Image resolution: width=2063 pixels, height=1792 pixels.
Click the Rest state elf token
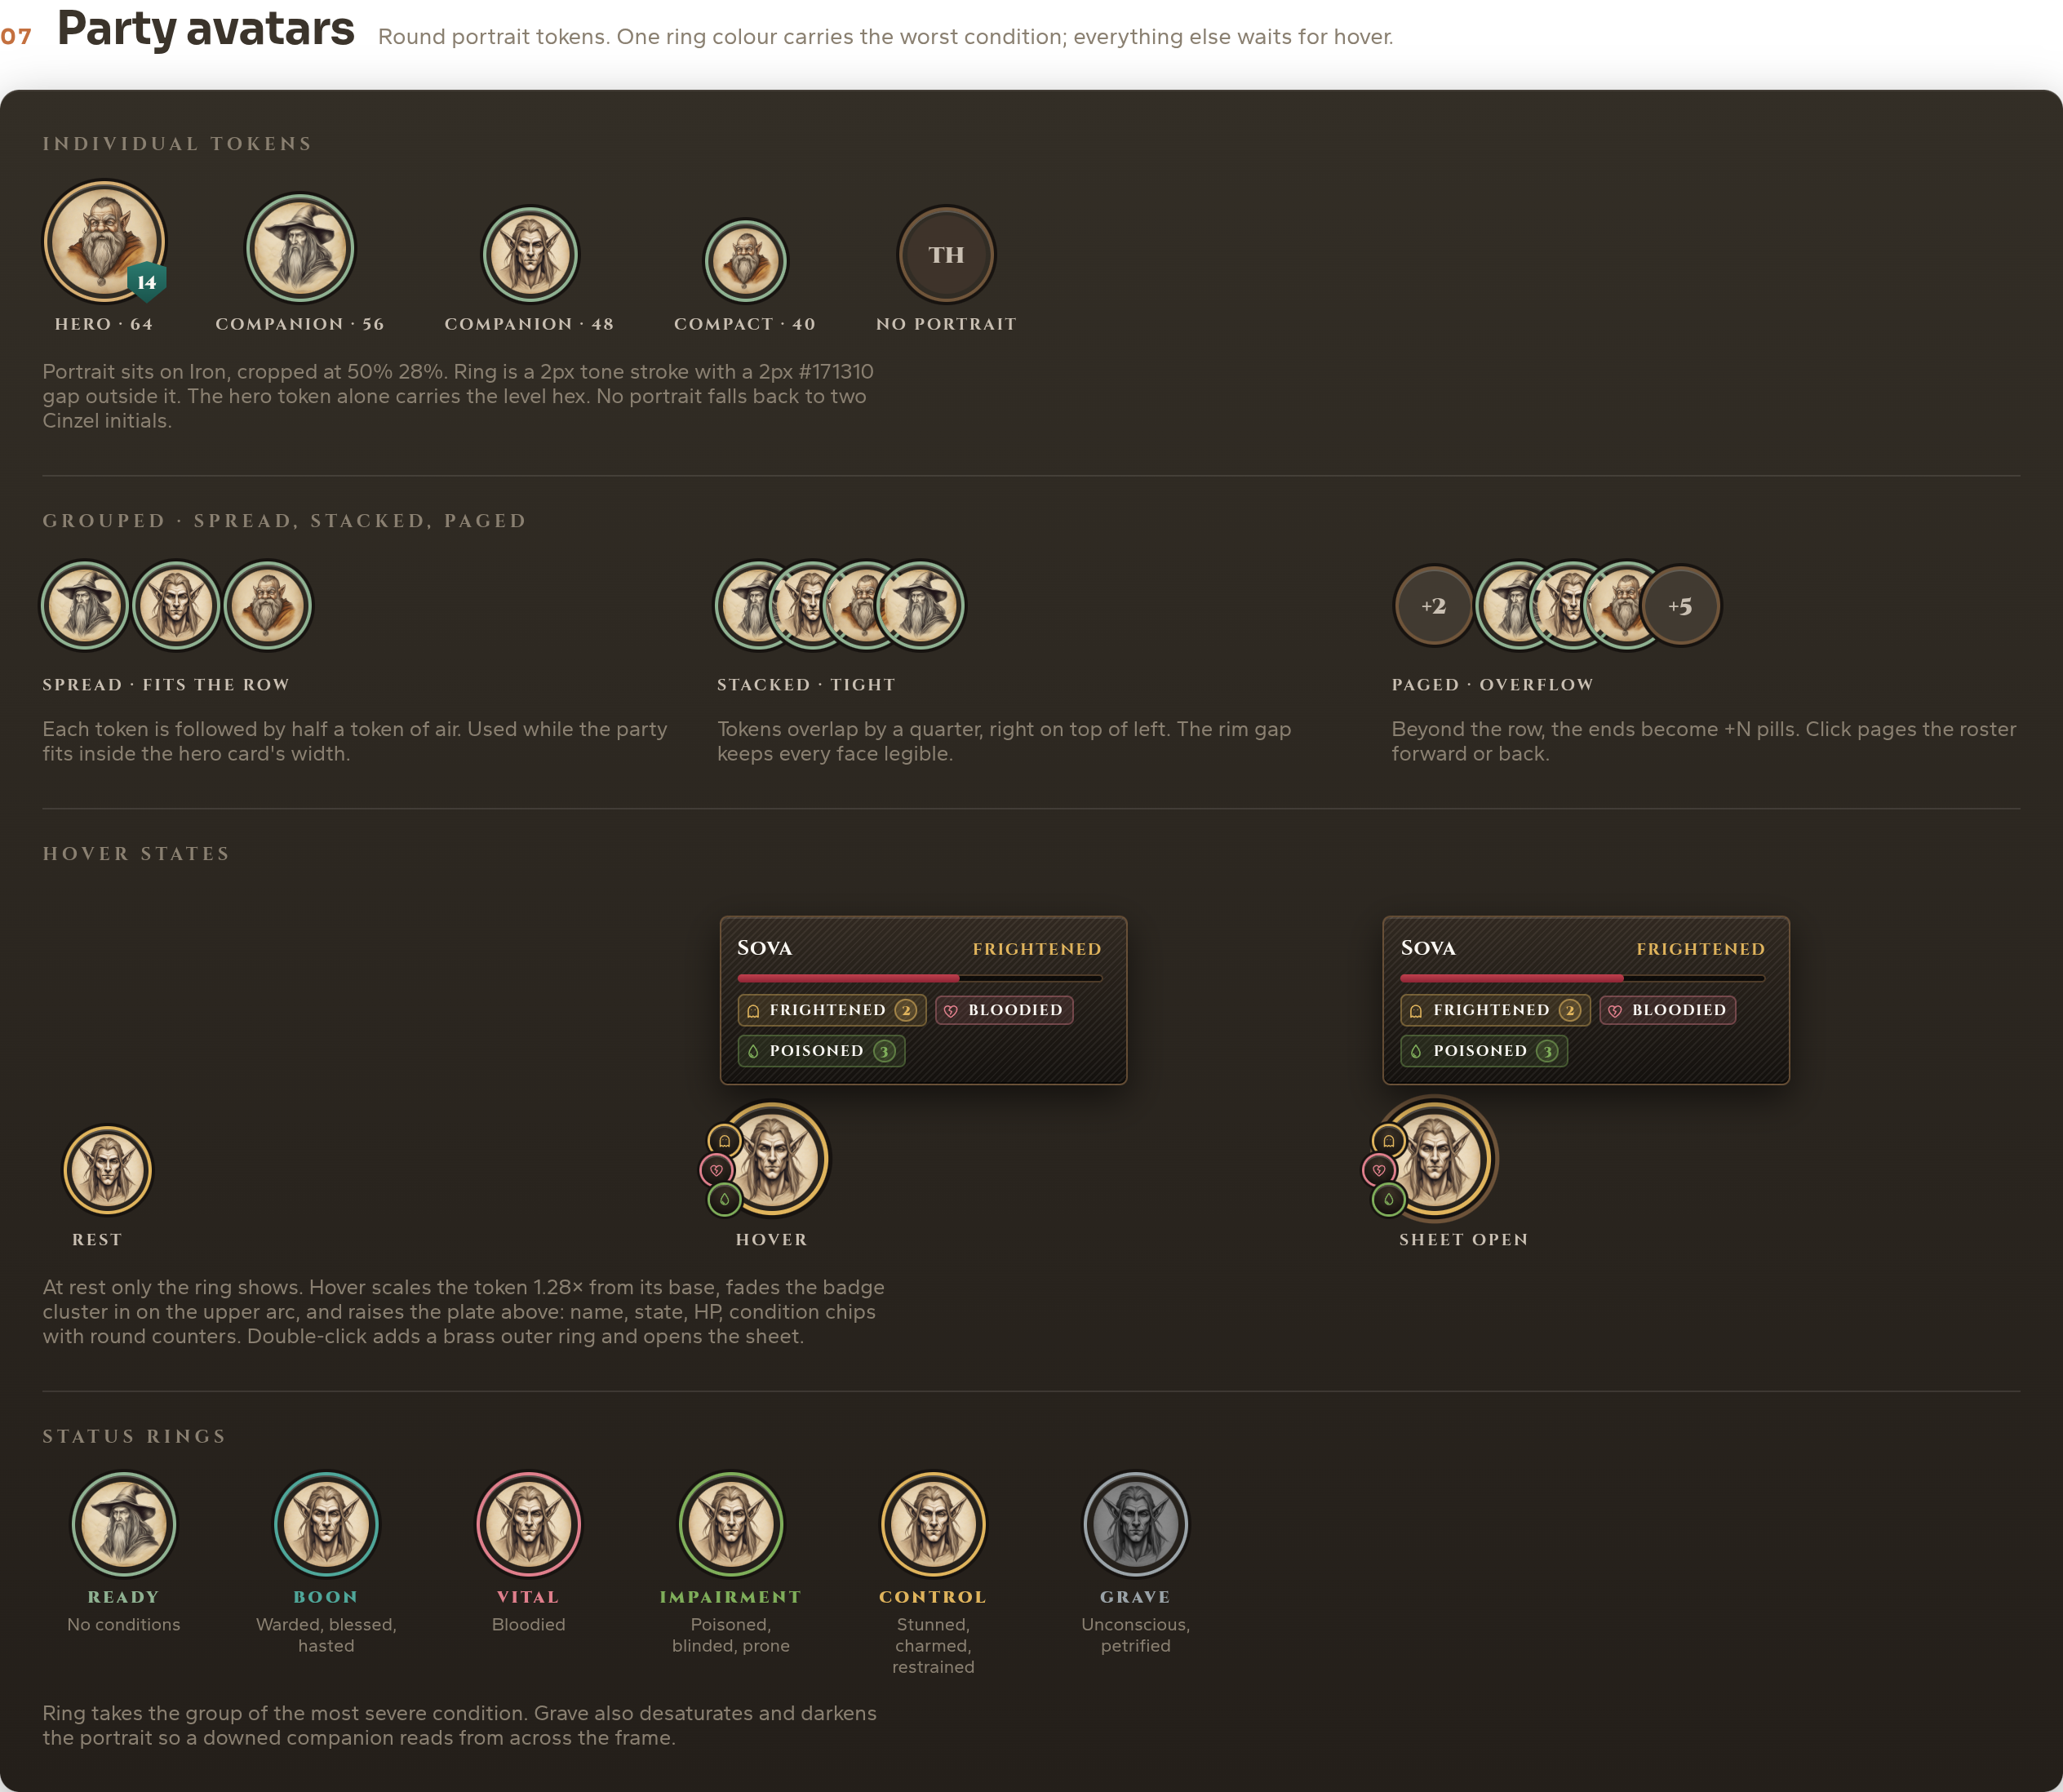click(x=107, y=1170)
